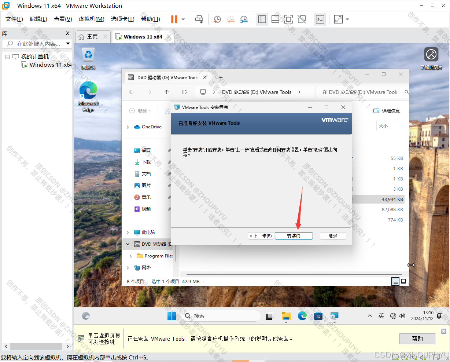Click the Recycle Bin desktop icon
The height and width of the screenshot is (362, 450).
pos(88,59)
